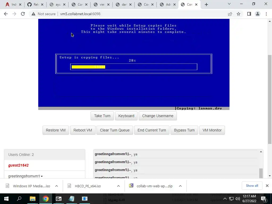Click the network tray icon
272x204 pixels.
[231, 199]
